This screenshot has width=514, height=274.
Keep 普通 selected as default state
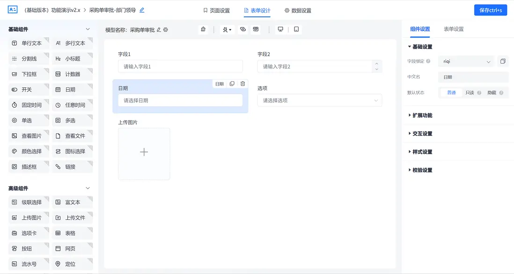tap(451, 93)
